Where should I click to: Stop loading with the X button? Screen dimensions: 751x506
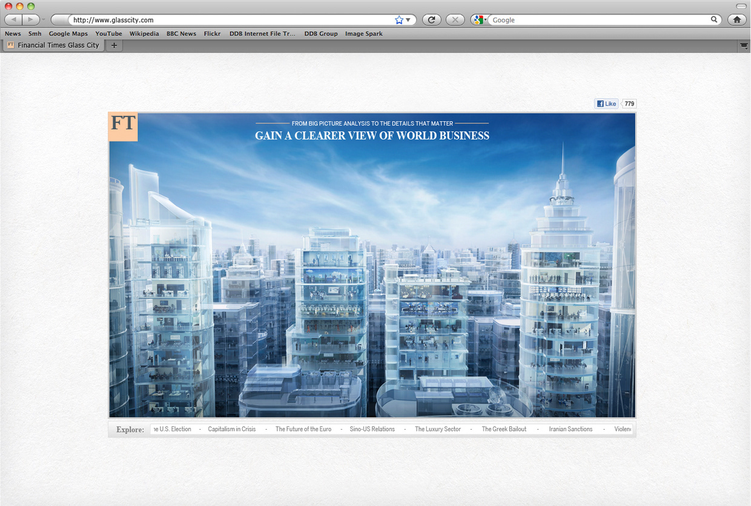click(455, 19)
